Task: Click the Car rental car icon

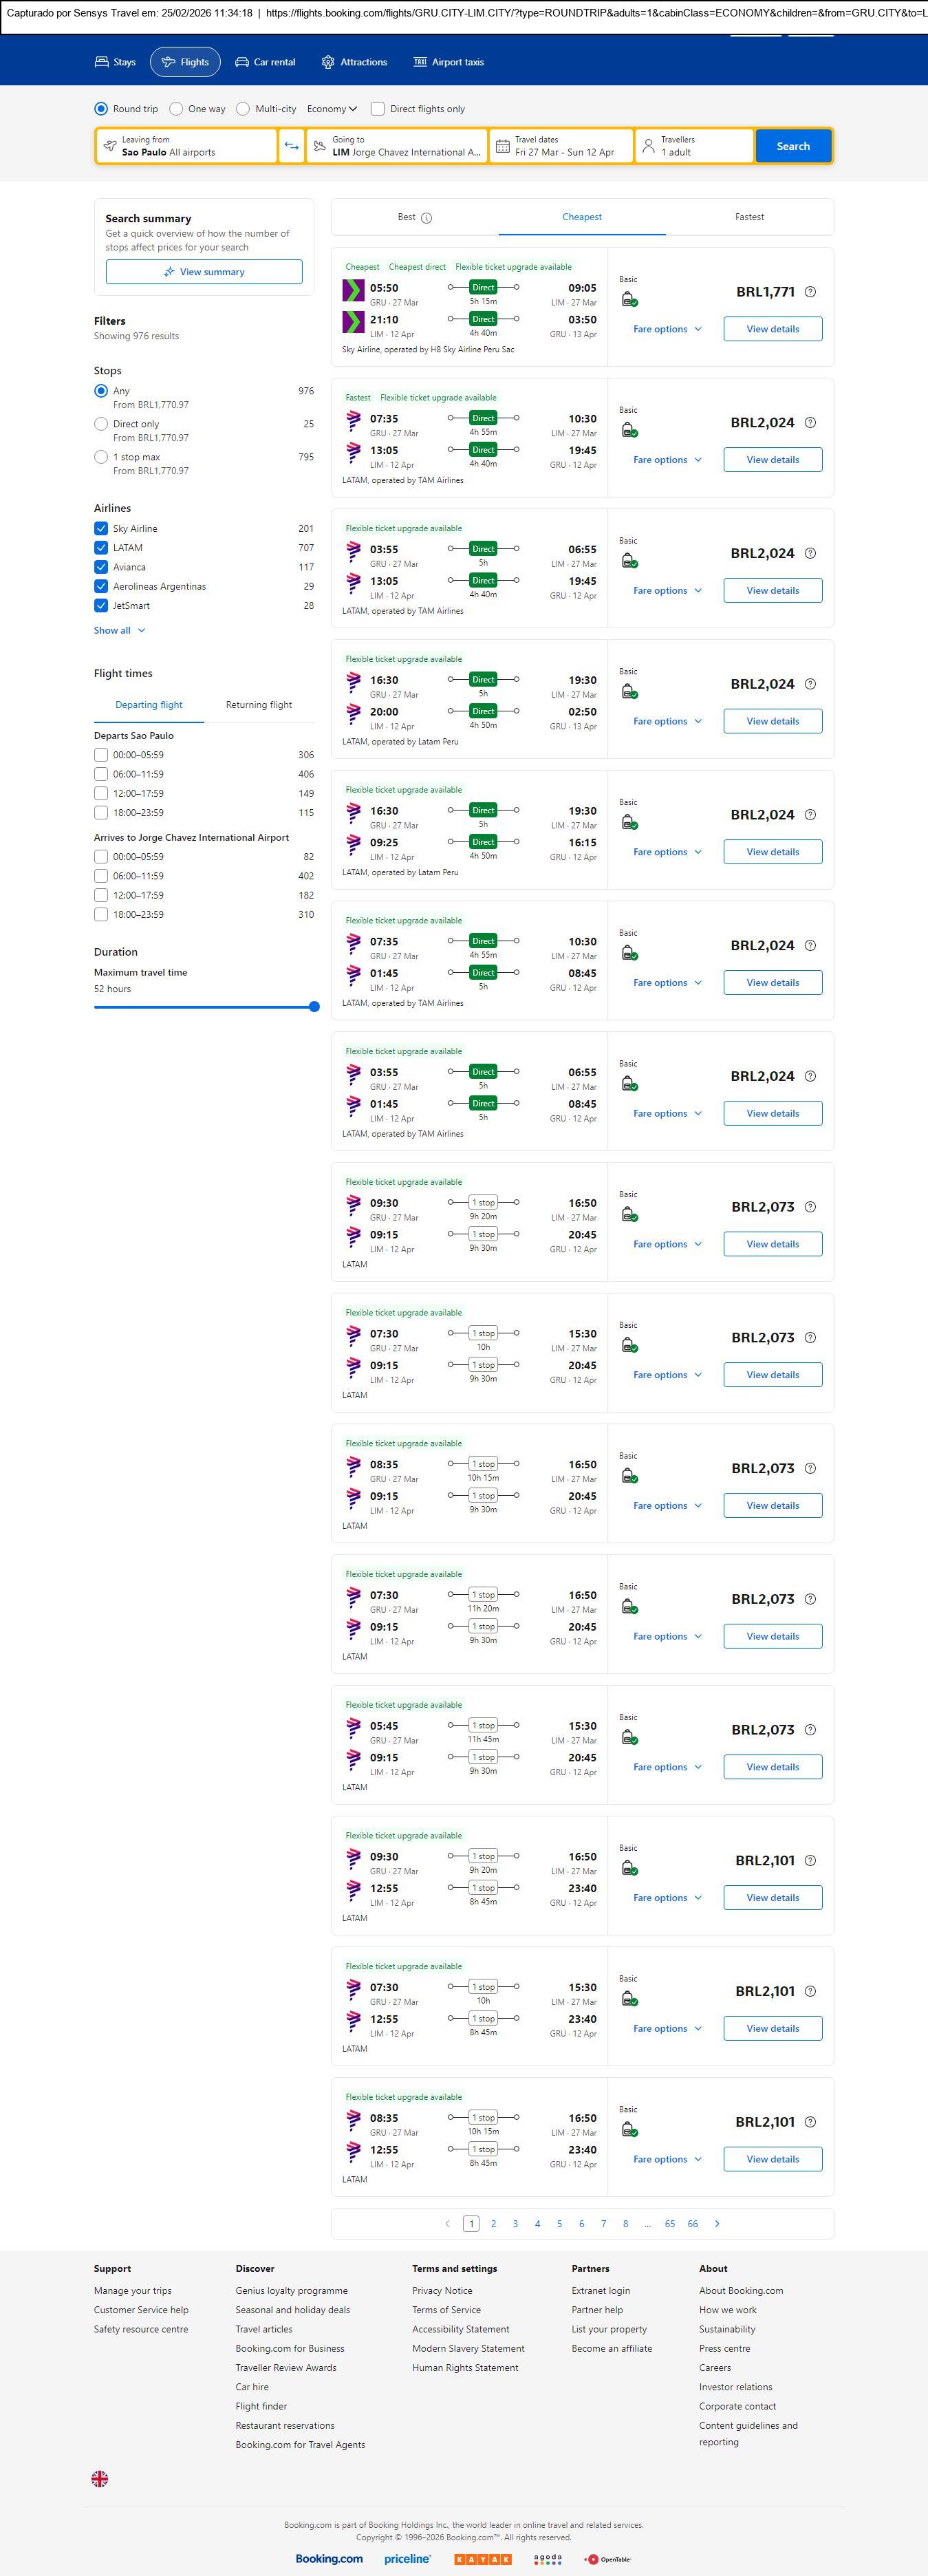Action: point(242,62)
